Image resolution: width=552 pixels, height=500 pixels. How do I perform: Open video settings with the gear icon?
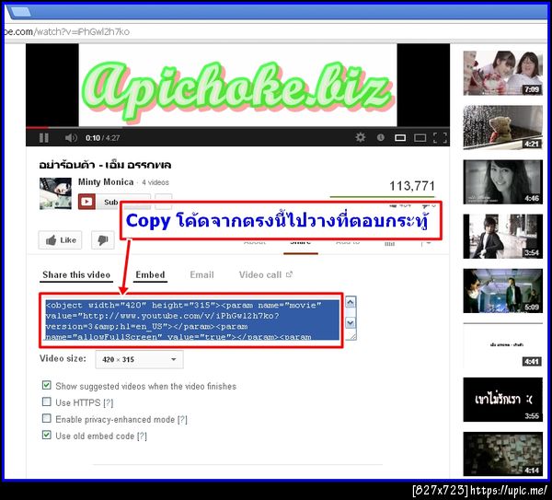coord(360,137)
